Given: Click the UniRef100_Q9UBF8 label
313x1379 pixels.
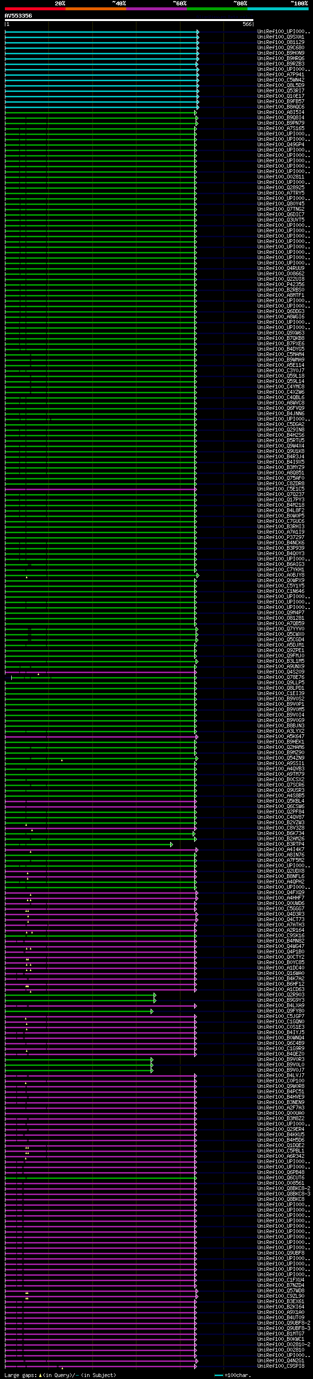Looking at the screenshot, I should 281,1254.
